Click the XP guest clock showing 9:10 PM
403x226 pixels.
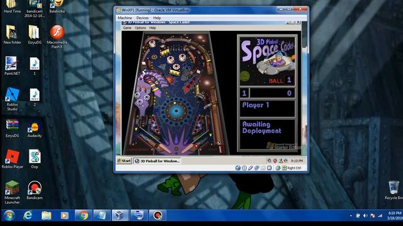click(x=297, y=161)
